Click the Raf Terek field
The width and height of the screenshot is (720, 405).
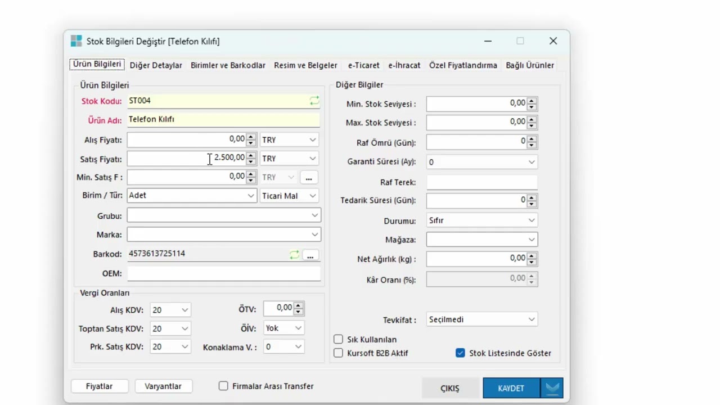[481, 182]
